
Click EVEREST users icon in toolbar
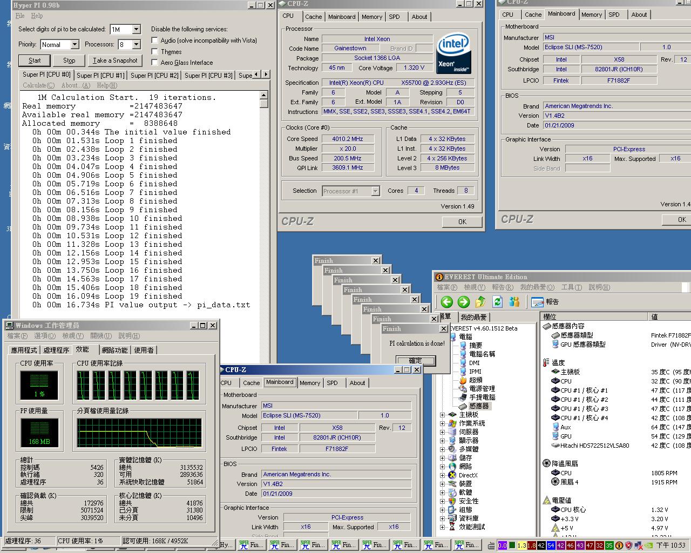(x=514, y=302)
